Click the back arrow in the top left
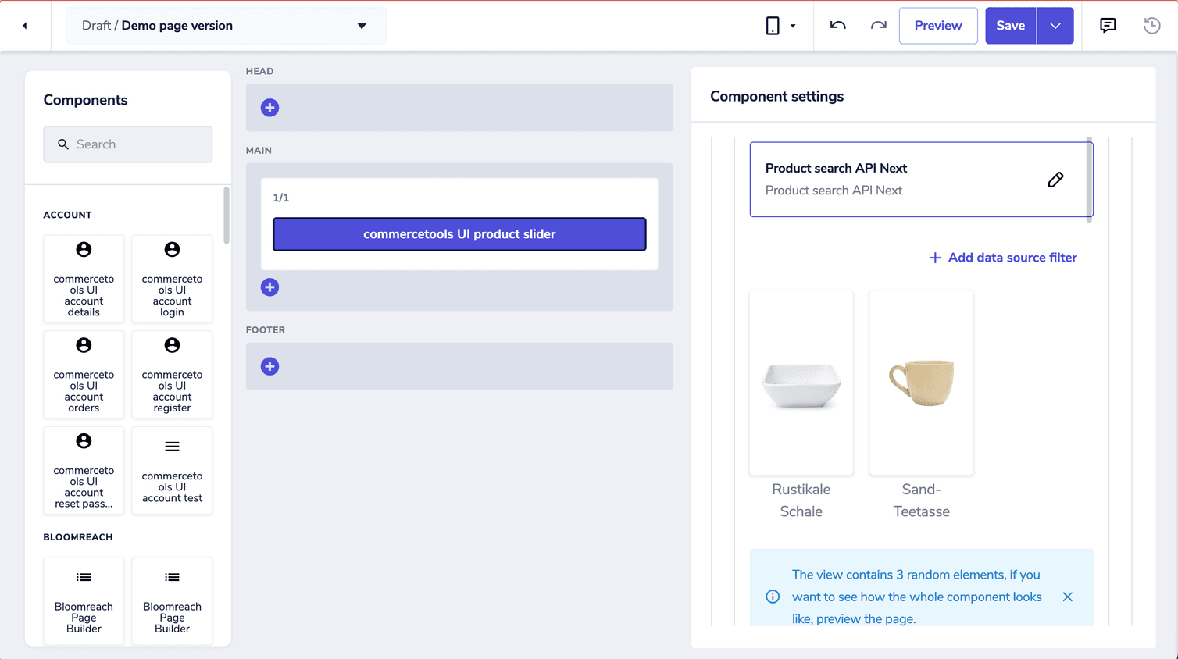Viewport: 1178px width, 659px height. click(23, 25)
